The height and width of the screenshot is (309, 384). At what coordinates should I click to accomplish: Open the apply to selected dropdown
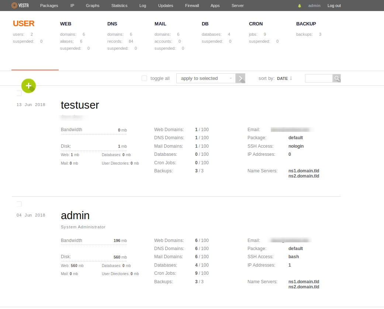tap(206, 78)
